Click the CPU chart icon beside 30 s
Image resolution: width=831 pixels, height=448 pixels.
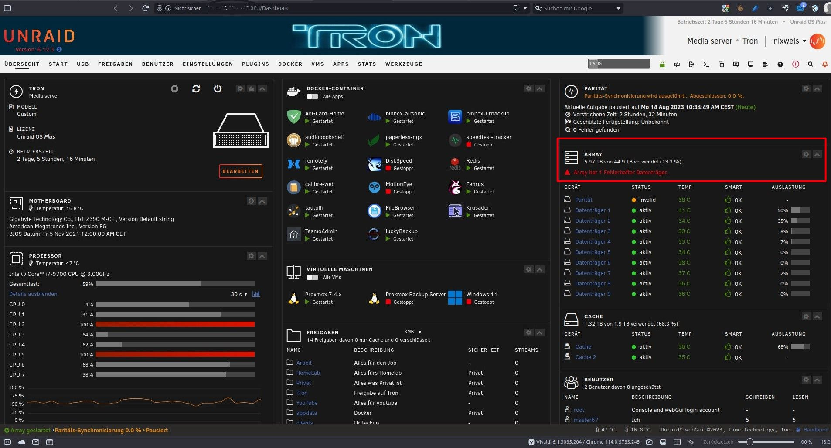click(x=256, y=294)
